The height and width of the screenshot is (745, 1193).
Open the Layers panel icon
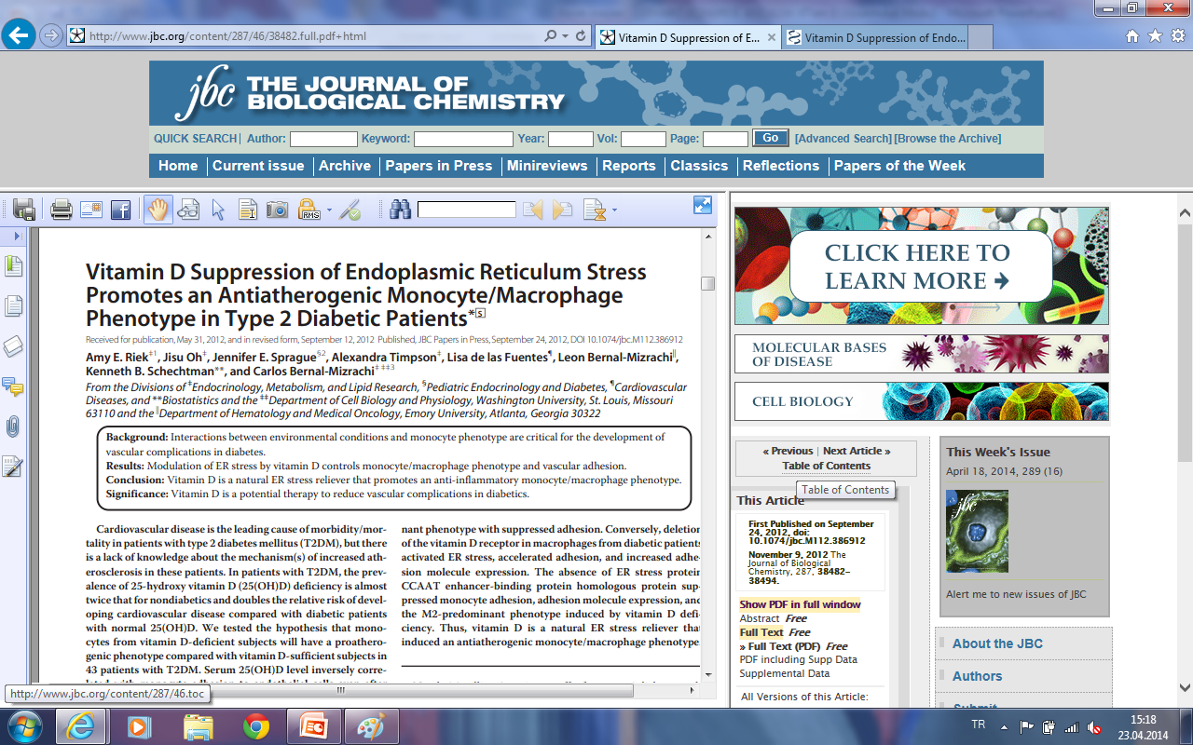(x=13, y=346)
